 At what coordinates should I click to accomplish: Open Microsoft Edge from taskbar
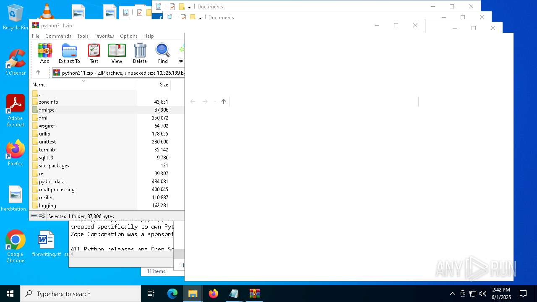coord(172,294)
